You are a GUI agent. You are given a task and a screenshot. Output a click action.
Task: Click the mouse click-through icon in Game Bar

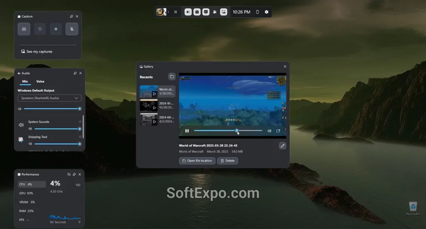258,12
